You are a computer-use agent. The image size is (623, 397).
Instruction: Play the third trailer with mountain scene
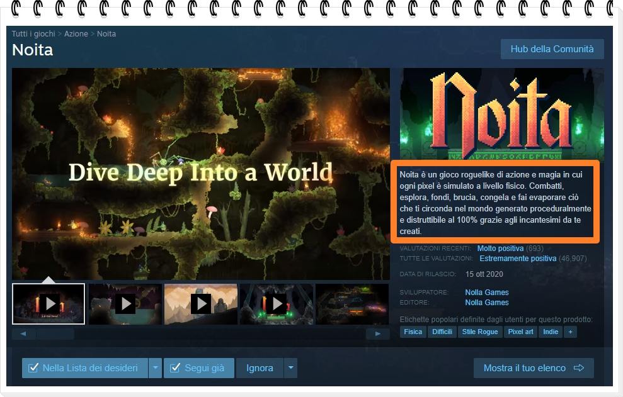(200, 304)
